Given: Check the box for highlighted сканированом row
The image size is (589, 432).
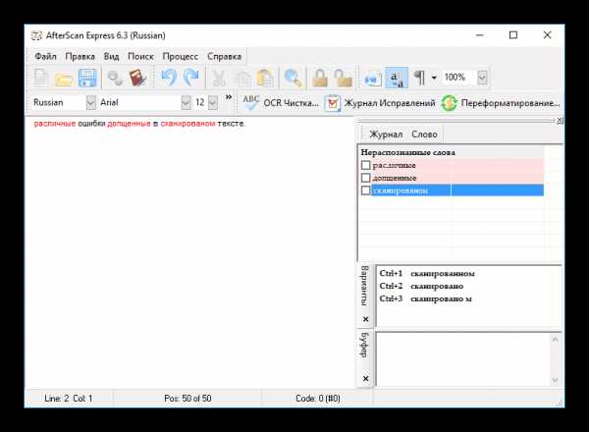Looking at the screenshot, I should click(x=365, y=190).
